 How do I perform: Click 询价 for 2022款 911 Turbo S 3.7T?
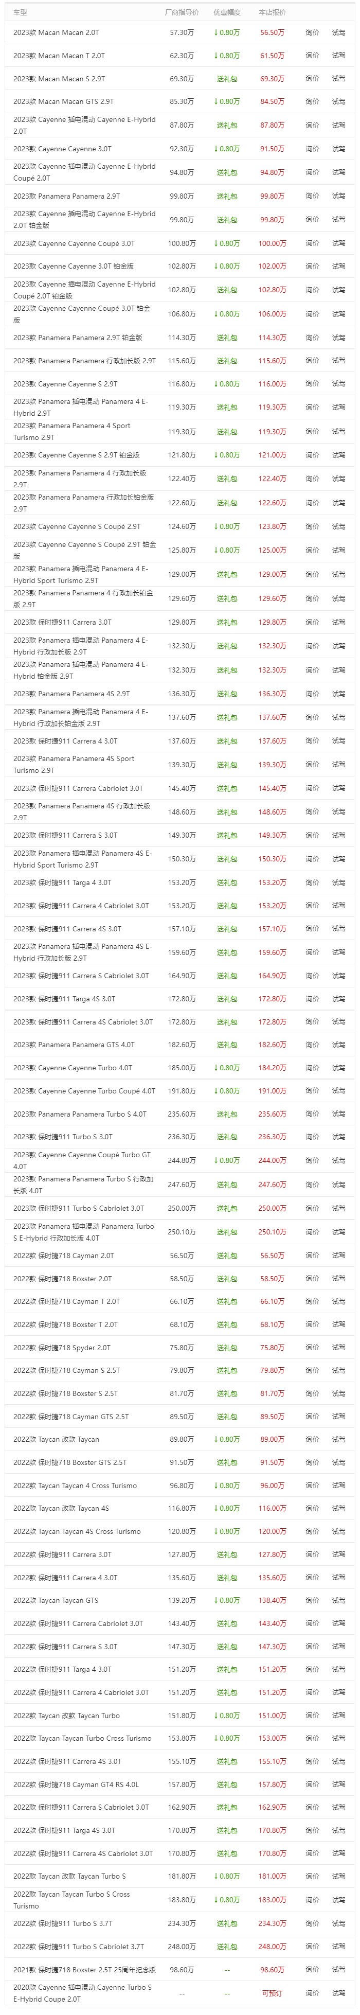(x=312, y=1923)
